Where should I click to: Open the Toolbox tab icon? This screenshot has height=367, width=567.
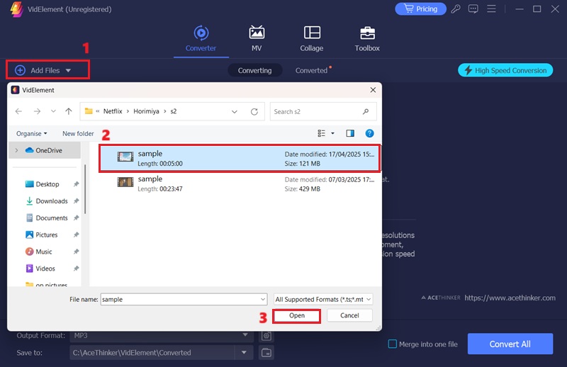366,33
